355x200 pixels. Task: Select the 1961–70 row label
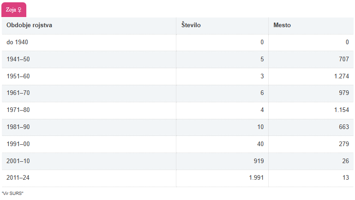(18, 93)
